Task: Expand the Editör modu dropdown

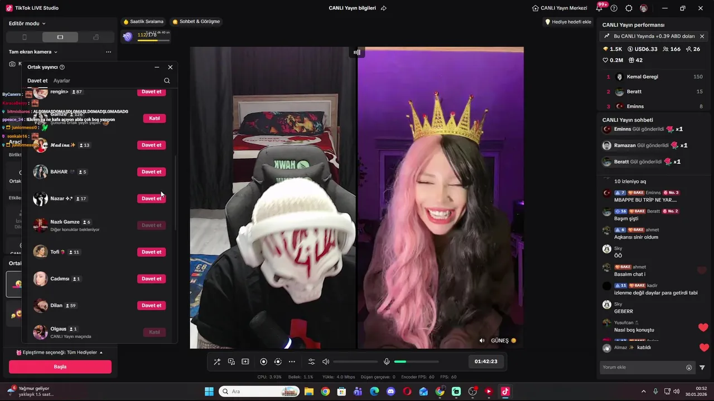Action: [27, 23]
